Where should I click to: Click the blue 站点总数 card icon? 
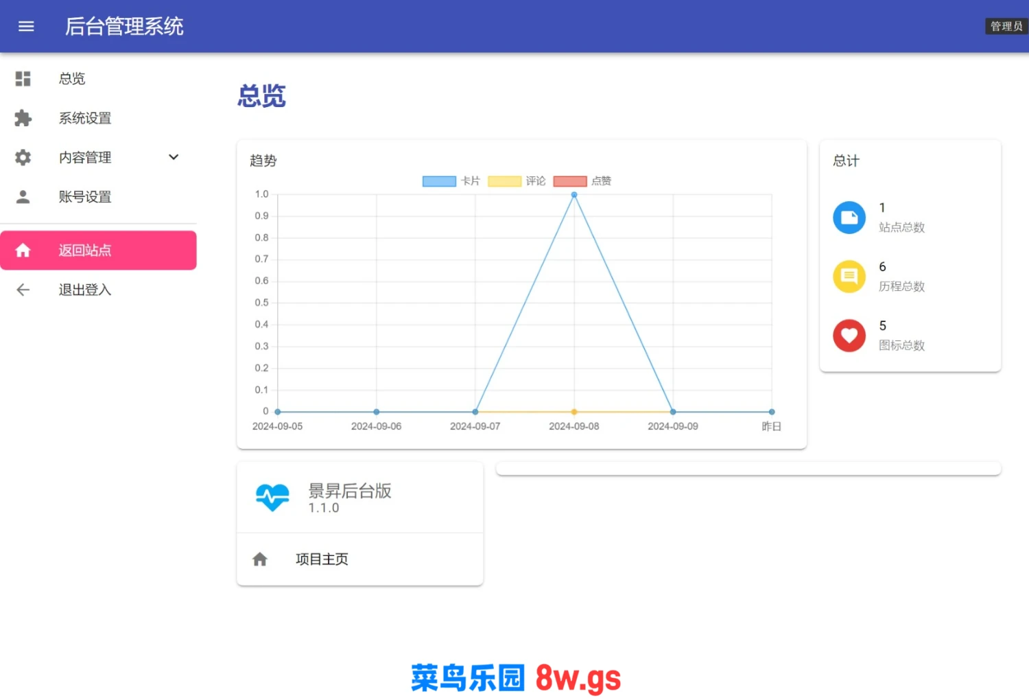coord(849,218)
